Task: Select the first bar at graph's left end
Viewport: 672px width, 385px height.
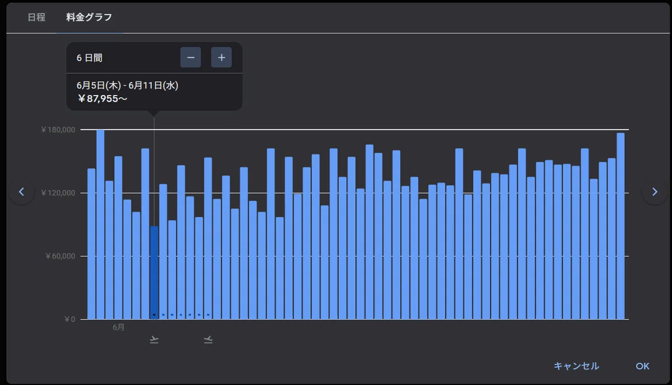Action: pyautogui.click(x=91, y=244)
